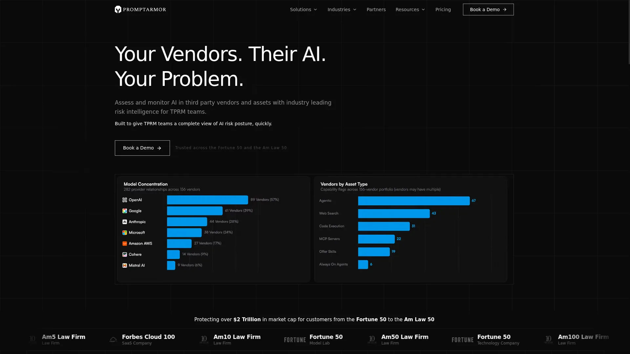Viewport: 630px width, 354px height.
Task: Click the 'Agentic' row label
Action: pyautogui.click(x=325, y=201)
